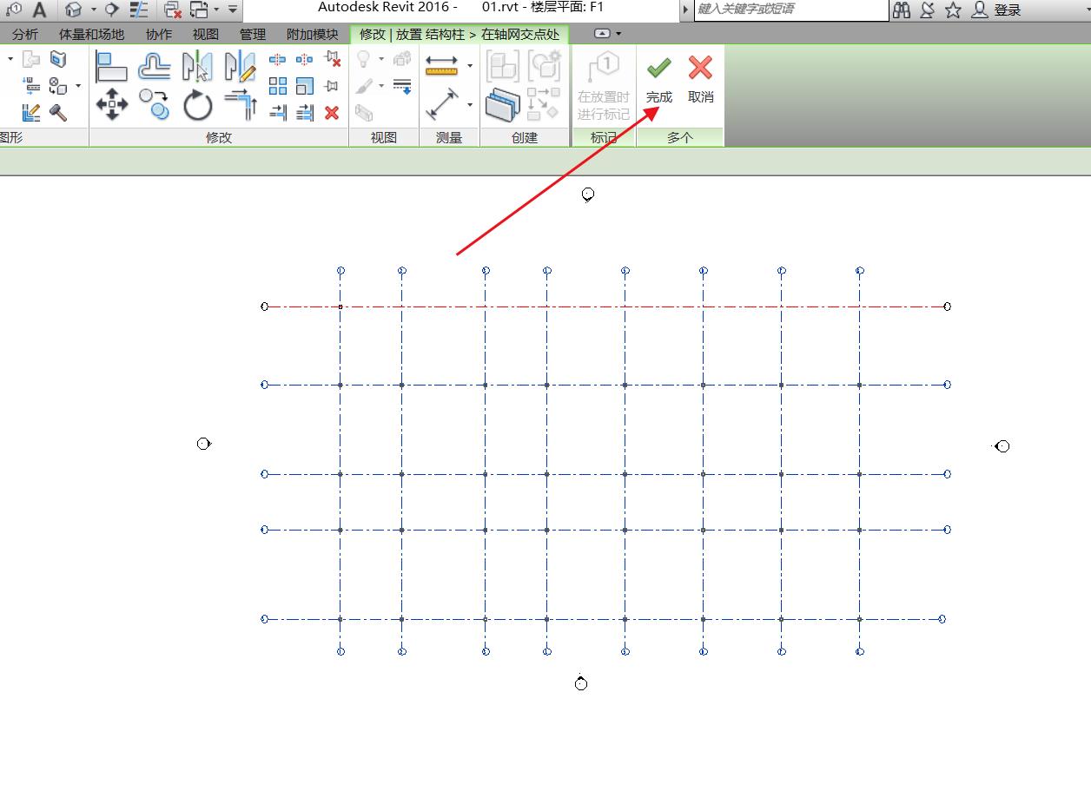
Task: Open the Quick Access Toolbar customize dropdown
Action: [x=233, y=10]
